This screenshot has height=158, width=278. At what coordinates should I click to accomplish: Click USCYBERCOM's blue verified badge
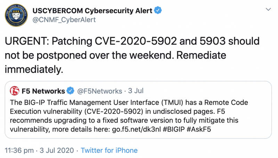[x=158, y=10]
